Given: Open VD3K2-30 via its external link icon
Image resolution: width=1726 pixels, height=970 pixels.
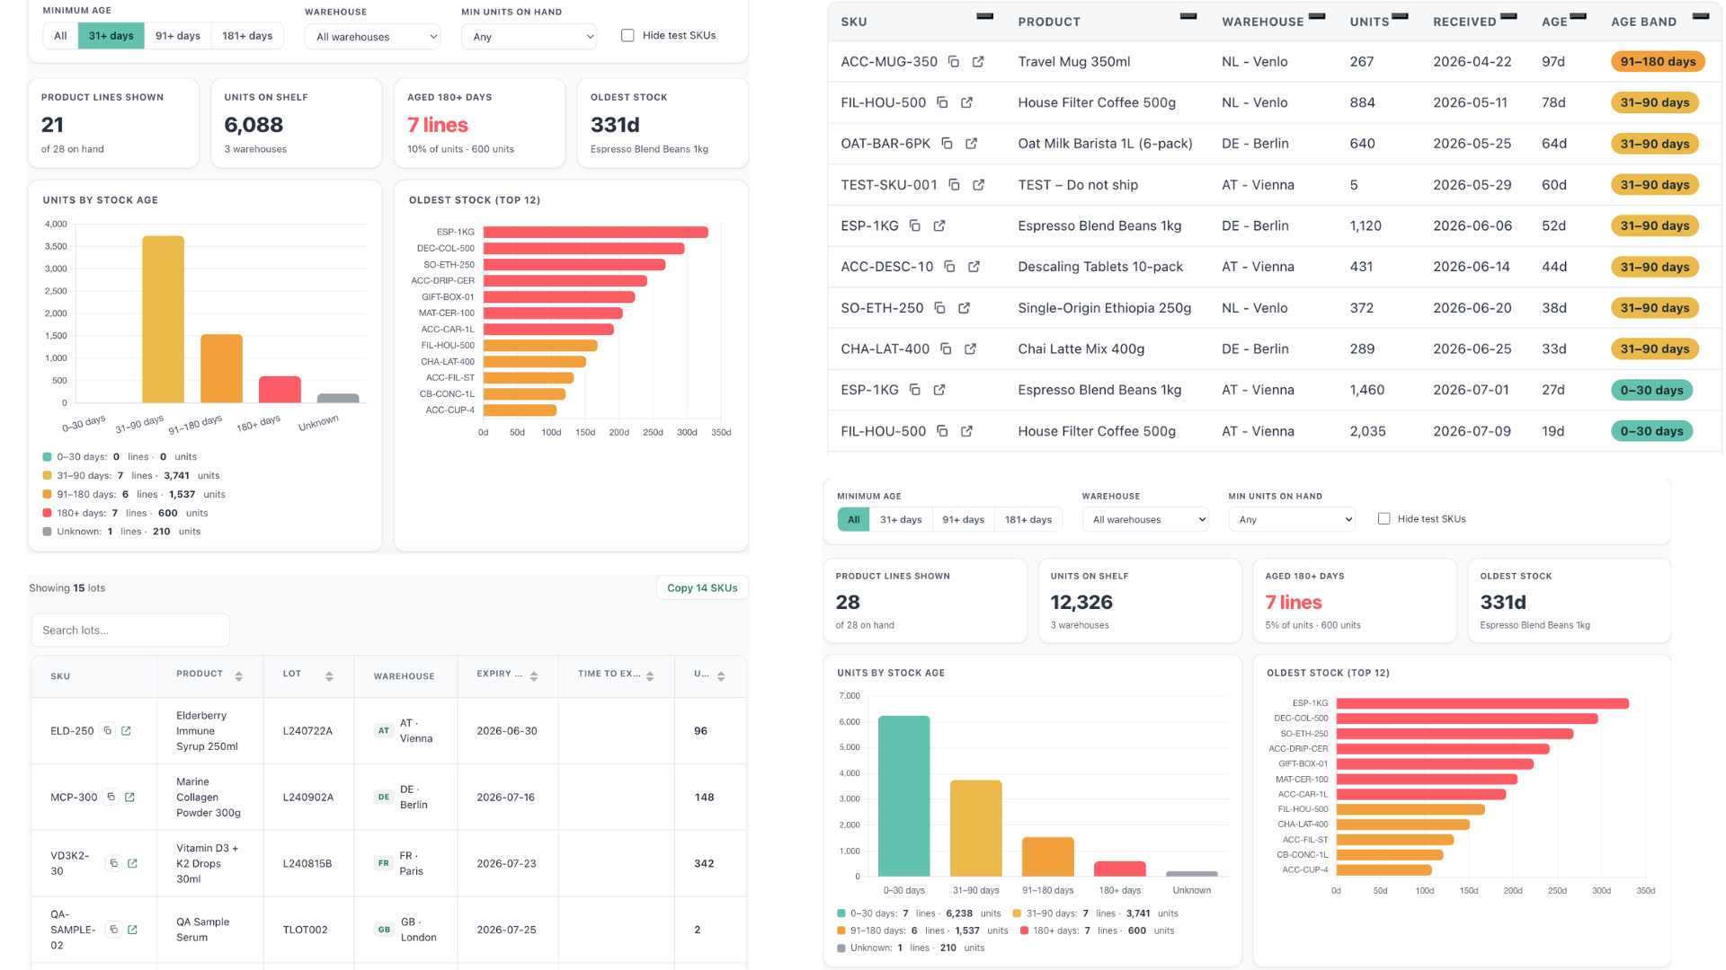Looking at the screenshot, I should (132, 864).
